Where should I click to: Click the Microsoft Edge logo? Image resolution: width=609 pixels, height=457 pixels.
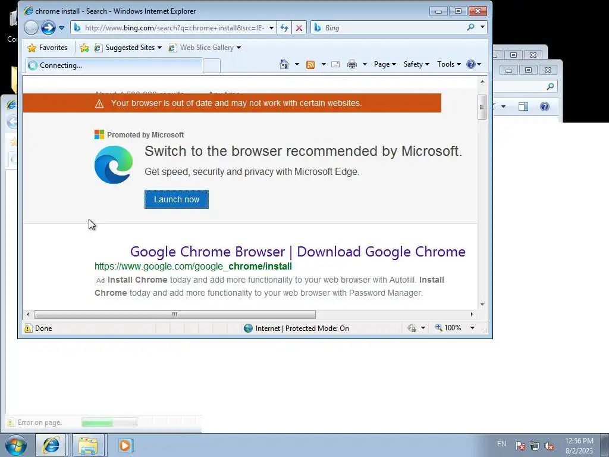[114, 164]
